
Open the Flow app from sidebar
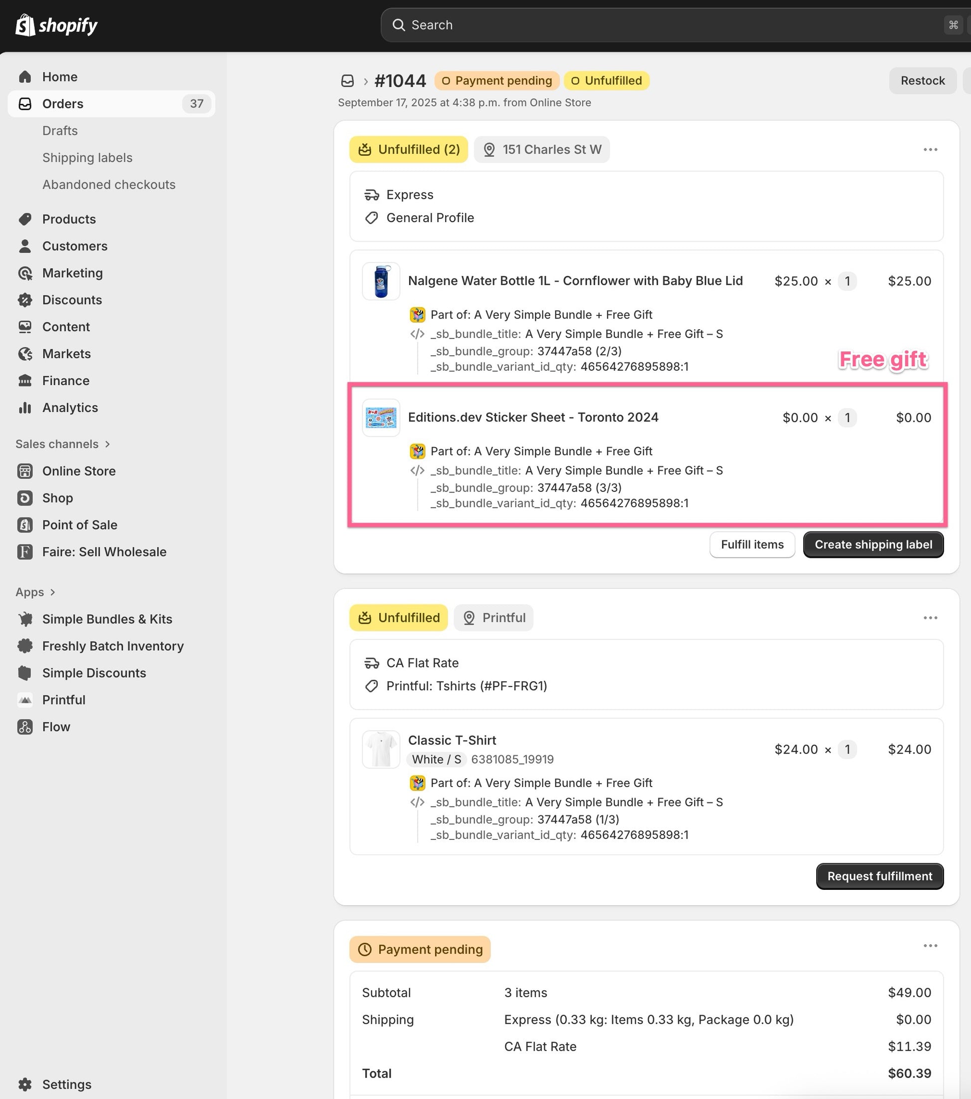coord(56,726)
